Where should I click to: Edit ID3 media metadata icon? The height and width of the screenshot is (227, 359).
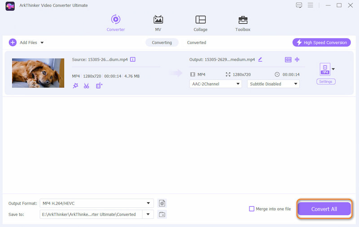(x=288, y=60)
